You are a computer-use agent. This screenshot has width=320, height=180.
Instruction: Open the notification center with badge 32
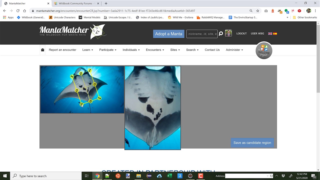pos(313,176)
